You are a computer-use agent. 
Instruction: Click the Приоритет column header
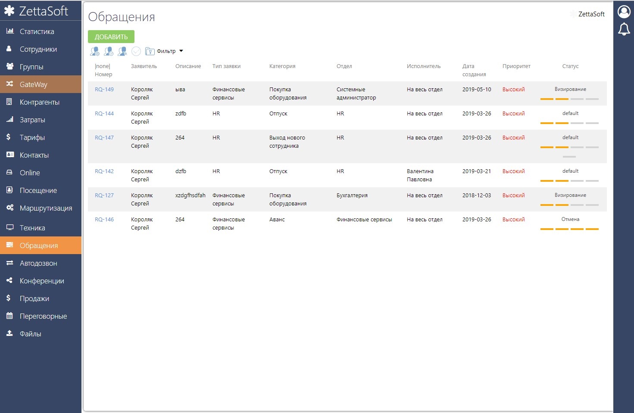click(x=516, y=66)
